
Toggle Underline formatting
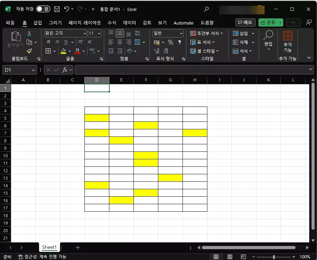[x=66, y=42]
